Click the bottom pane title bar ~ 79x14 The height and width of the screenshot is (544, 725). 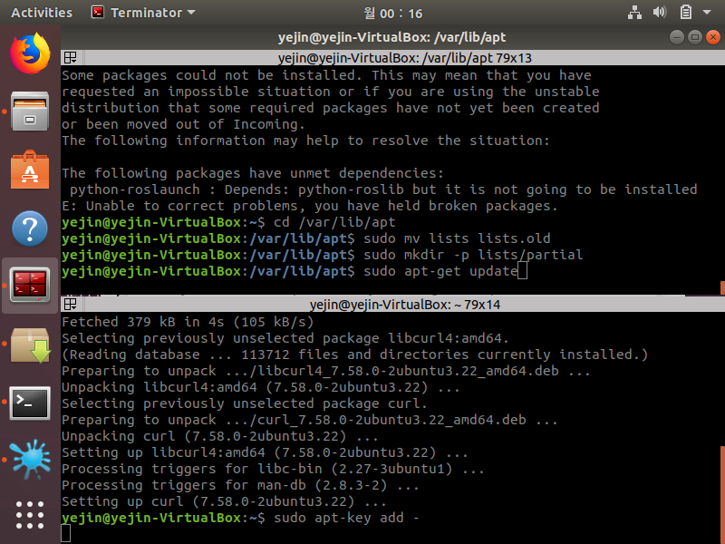(x=404, y=305)
